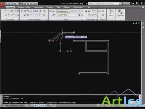Select the Rotate tool in Редактирование panel
The image size is (145, 109).
pos(28,11)
